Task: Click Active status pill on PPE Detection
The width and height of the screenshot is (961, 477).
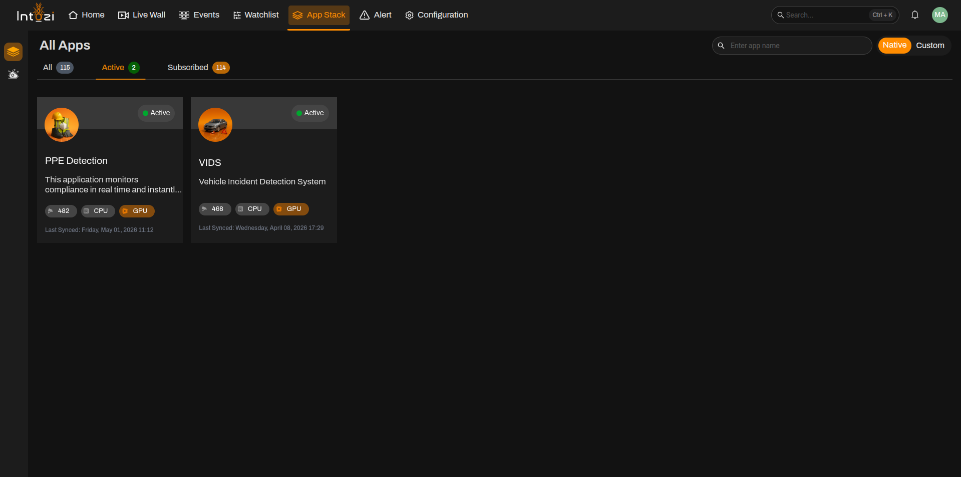Action: tap(156, 113)
